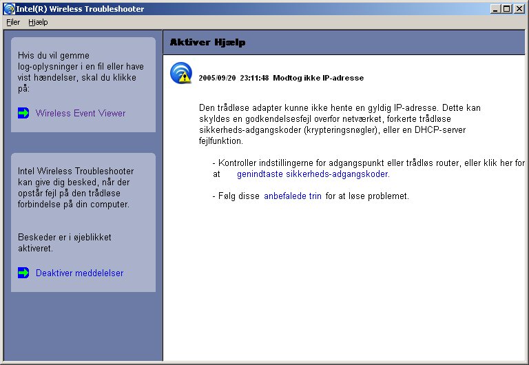Minimize the Troubleshooter window

[x=495, y=9]
